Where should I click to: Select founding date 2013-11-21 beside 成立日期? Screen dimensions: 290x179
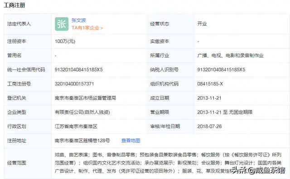209,98
